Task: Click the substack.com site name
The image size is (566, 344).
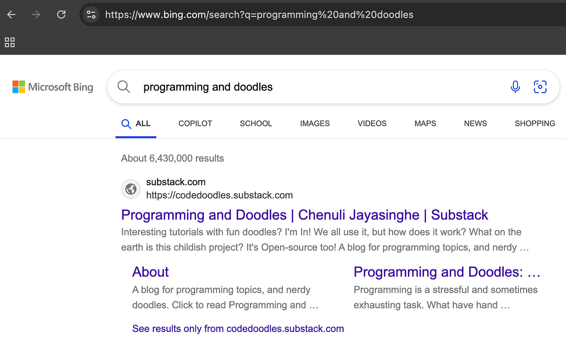Action: pos(176,182)
